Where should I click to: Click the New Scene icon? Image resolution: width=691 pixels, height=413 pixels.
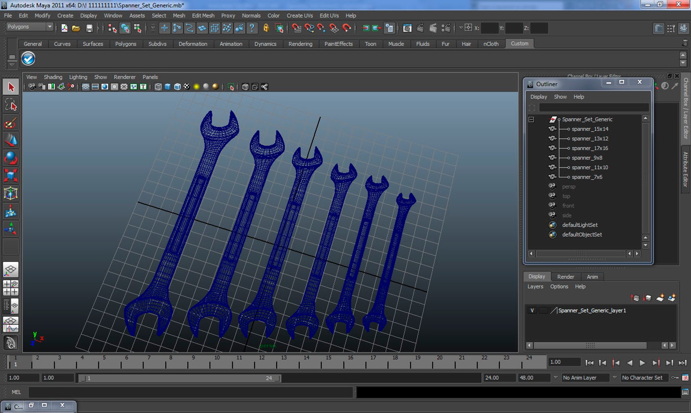click(64, 28)
